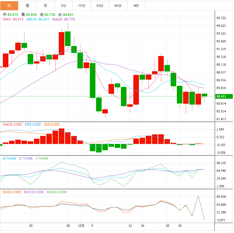The image size is (234, 233).
Task: Click the DIFF value label
Action: (x=31, y=124)
